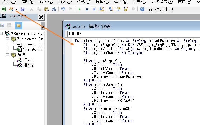Open the 文件(F) menu

[x=9, y=2]
